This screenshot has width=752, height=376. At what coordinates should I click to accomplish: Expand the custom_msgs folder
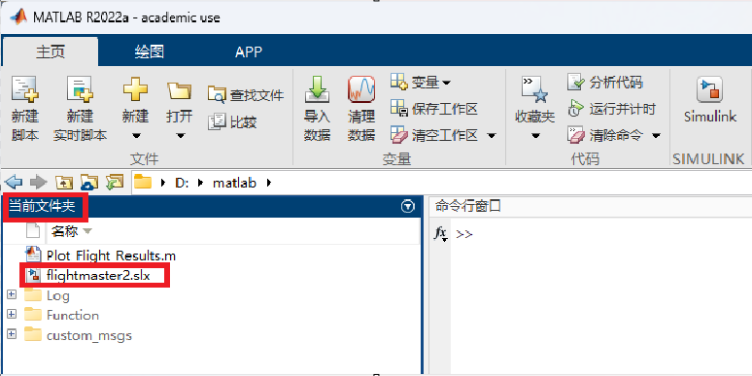tap(12, 334)
